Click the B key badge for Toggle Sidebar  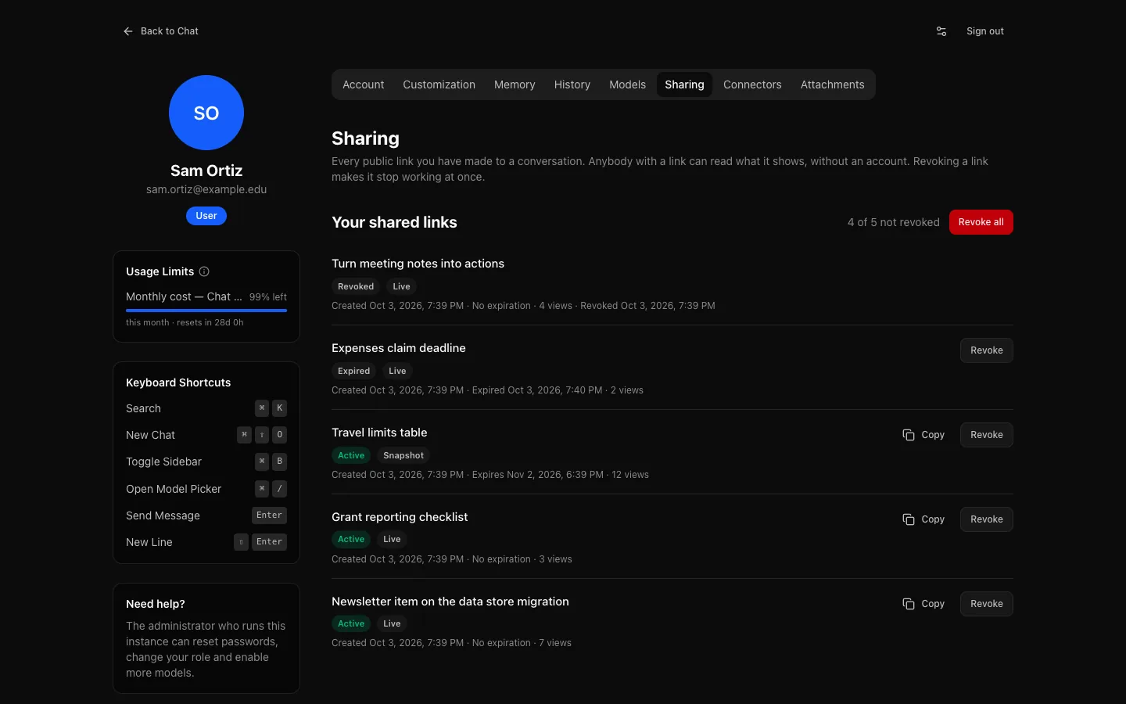coord(279,462)
